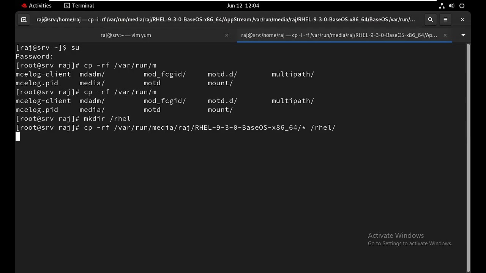
Task: Click the volume icon in top bar
Action: click(x=452, y=6)
